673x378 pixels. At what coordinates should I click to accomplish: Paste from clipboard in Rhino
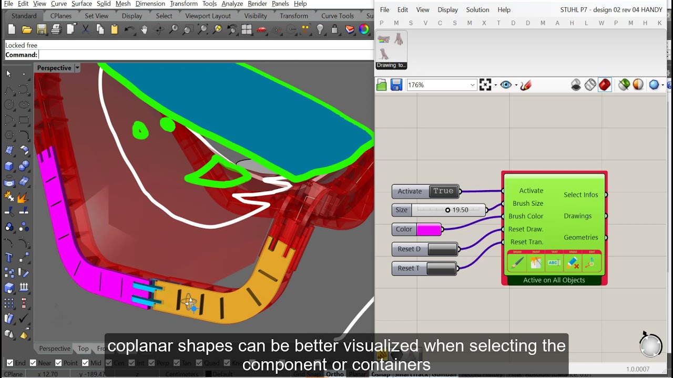click(115, 29)
